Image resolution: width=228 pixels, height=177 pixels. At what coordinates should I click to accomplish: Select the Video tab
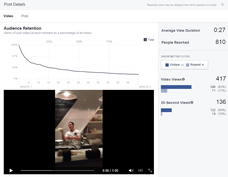point(8,16)
